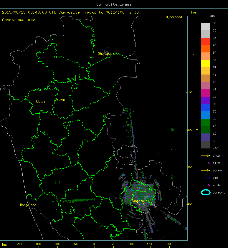Image resolution: width=228 pixels, height=248 pixels.
Task: Click the 80 dBZ scale value
Action: tap(214, 23)
